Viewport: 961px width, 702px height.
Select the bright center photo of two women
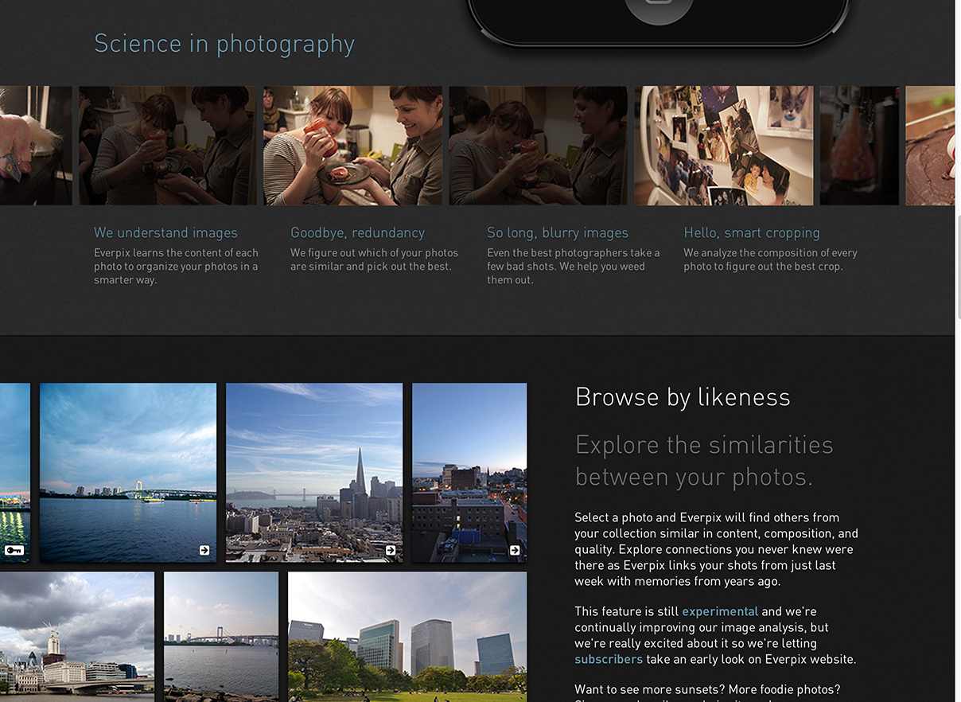352,146
